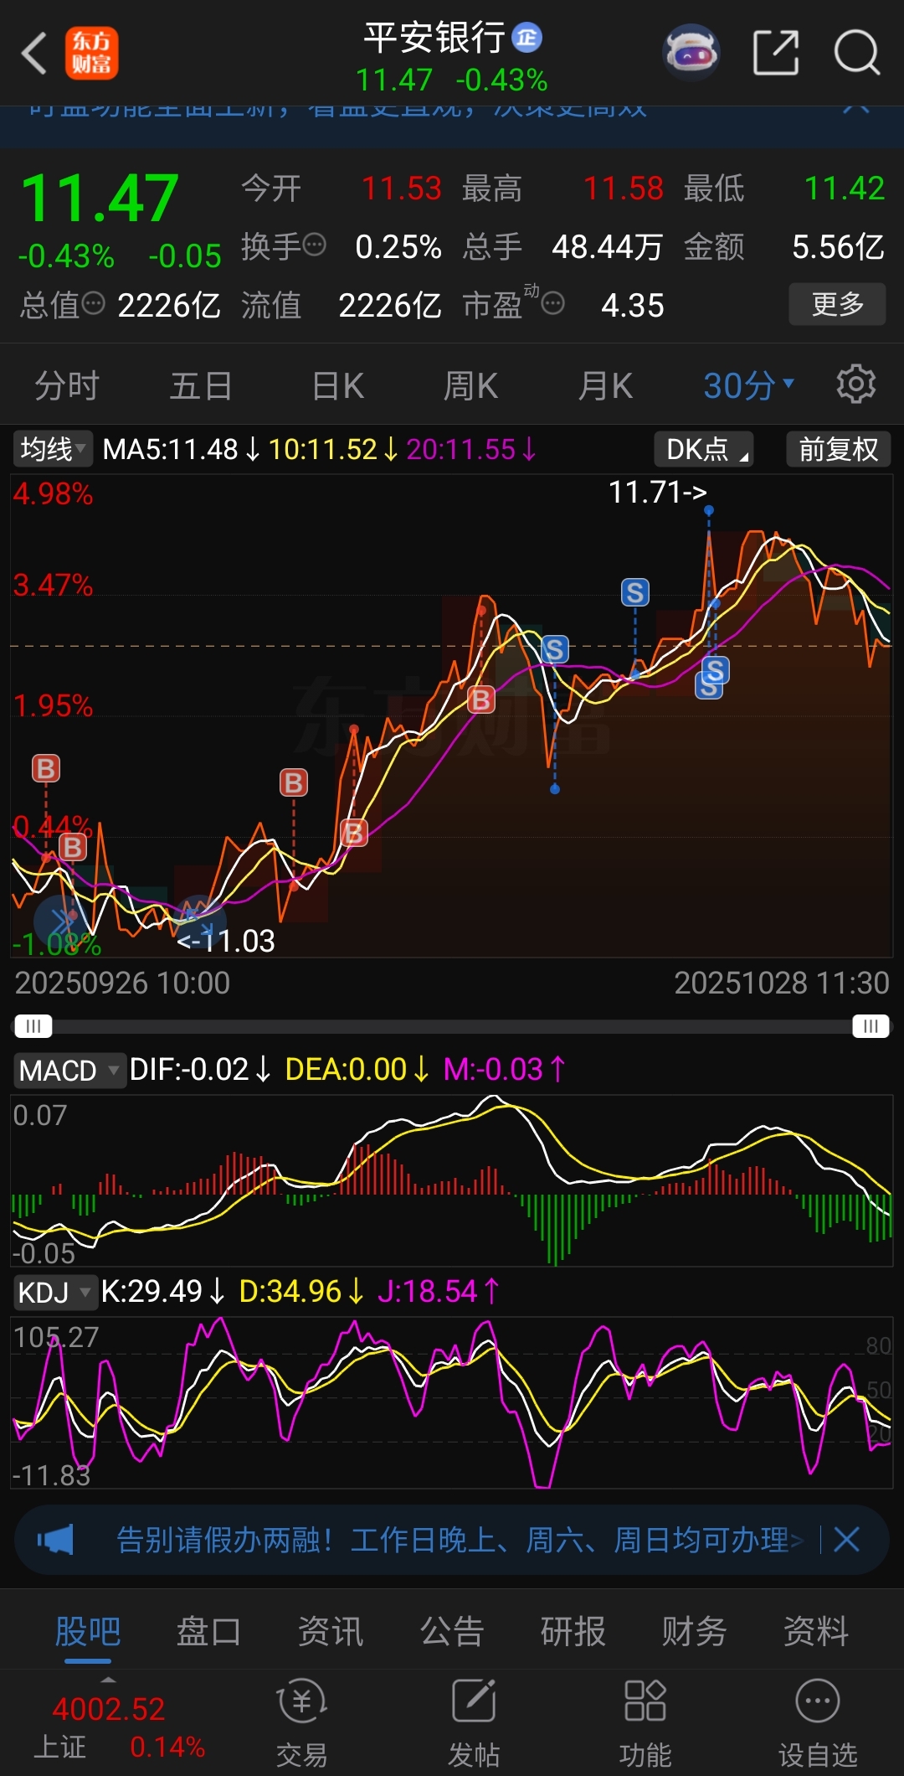Screen dimensions: 904x1776
Task: Grab the right range slider handle
Action: tap(871, 1026)
